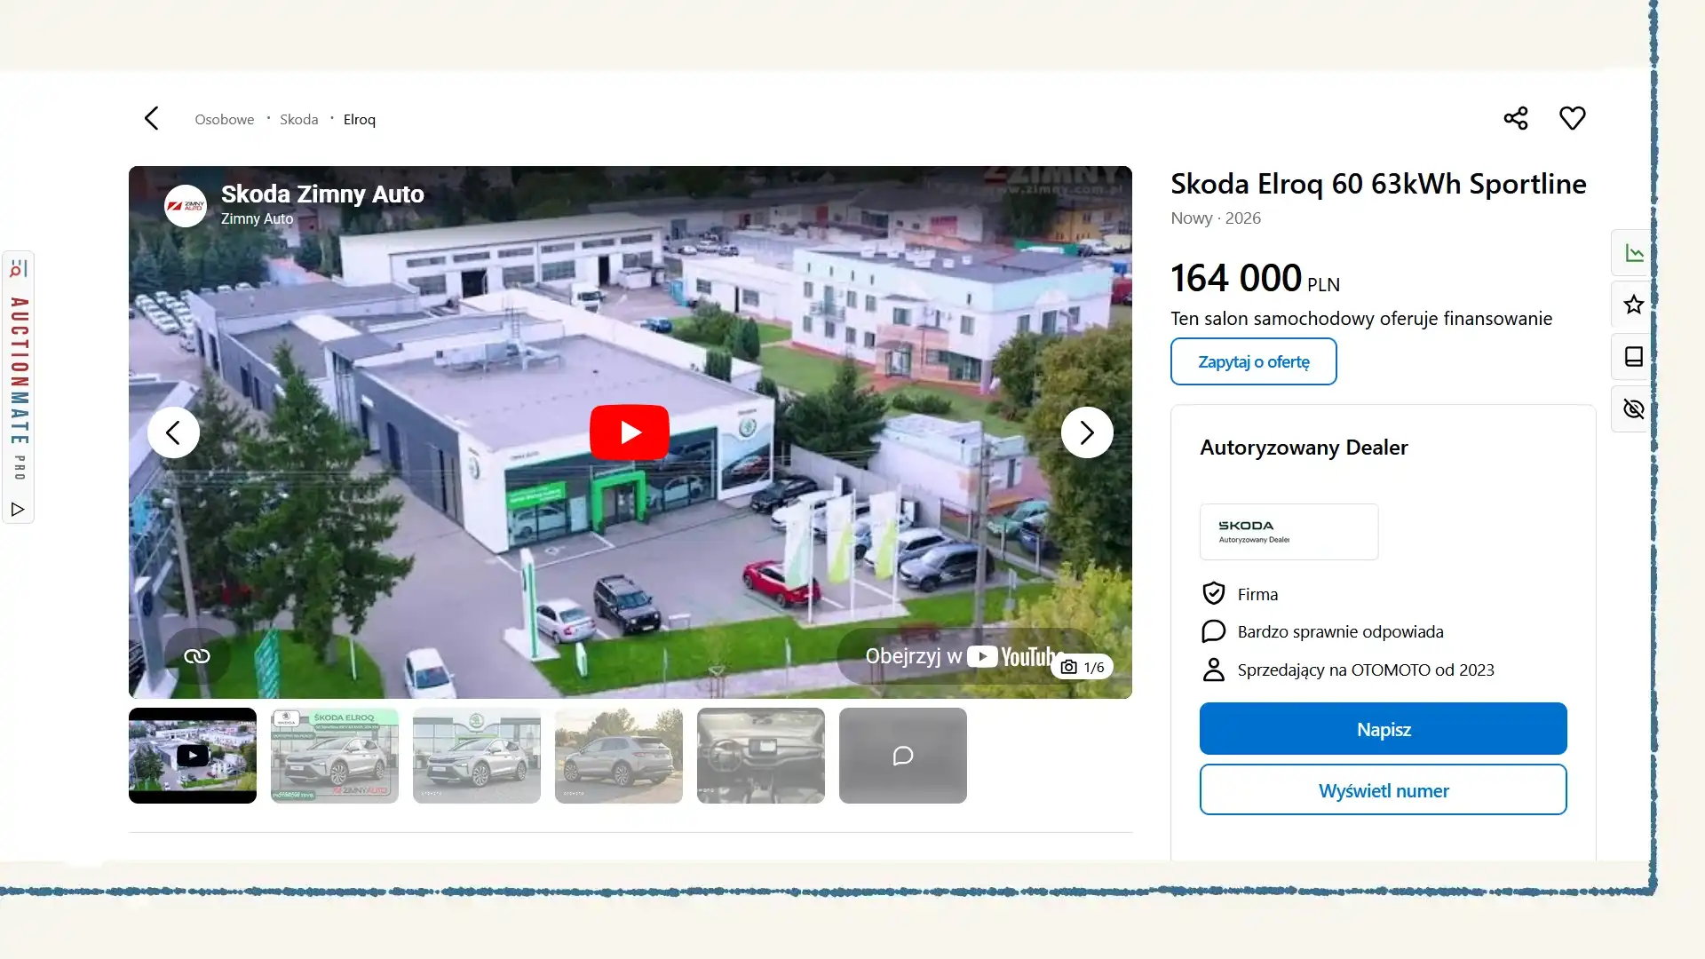Expand AuctionMate Pro panel with triangle
Viewport: 1705px width, 959px height.
[x=18, y=509]
